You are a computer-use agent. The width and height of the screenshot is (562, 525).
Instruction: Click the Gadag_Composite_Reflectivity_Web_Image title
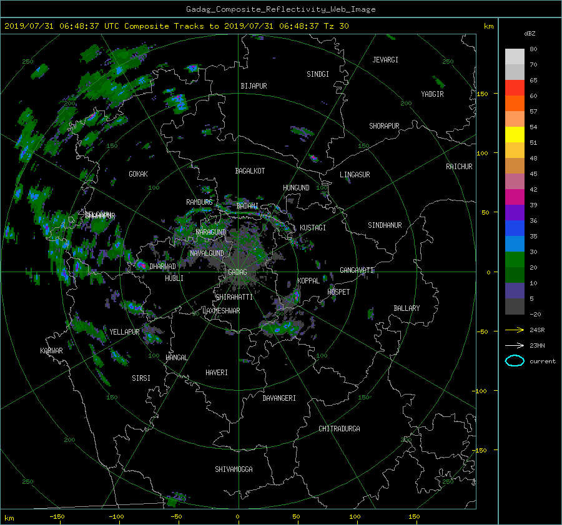(x=281, y=9)
